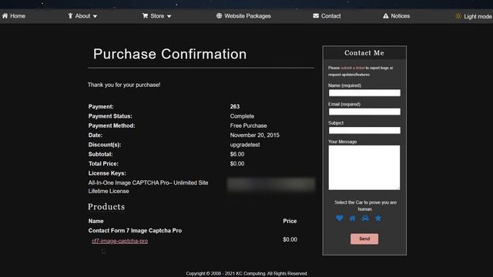
Task: Click the Products section heading
Action: pos(106,207)
